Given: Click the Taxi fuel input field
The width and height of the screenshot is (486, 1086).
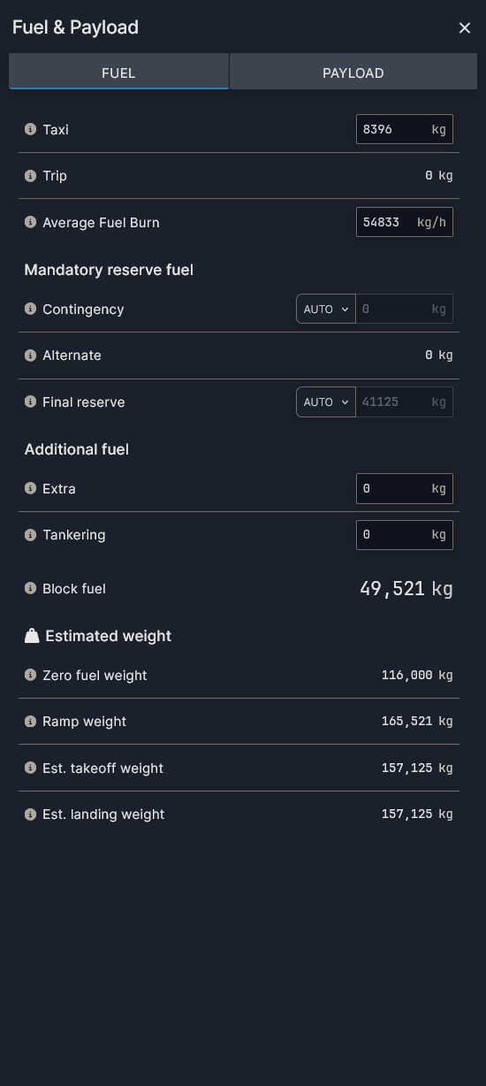Looking at the screenshot, I should click(x=405, y=129).
